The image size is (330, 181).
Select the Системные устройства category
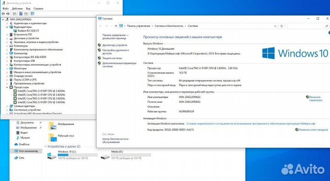click(27, 110)
